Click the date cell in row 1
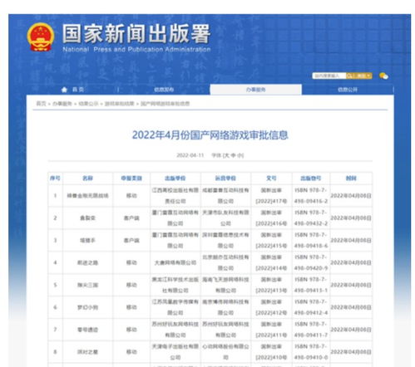Screen dimensions: 415x367 point(351,196)
